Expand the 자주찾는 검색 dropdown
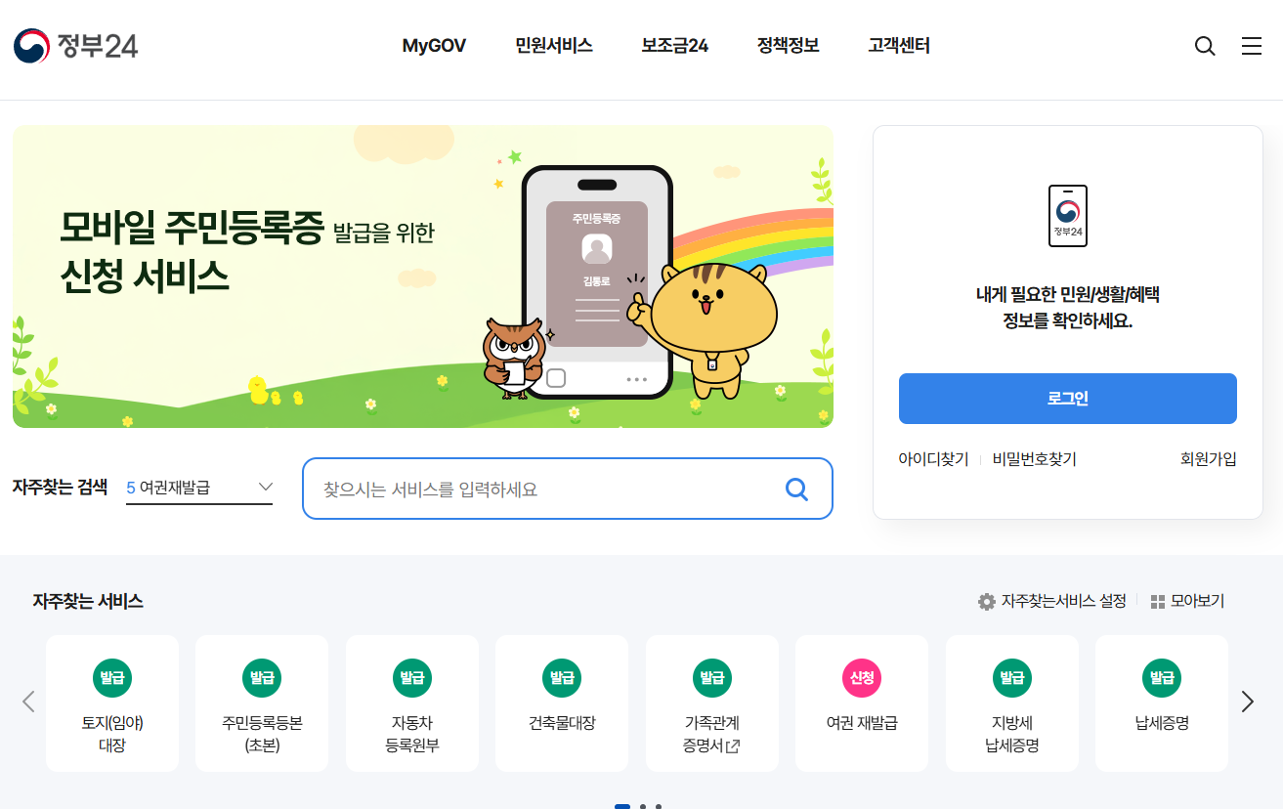This screenshot has width=1283, height=809. [x=199, y=487]
